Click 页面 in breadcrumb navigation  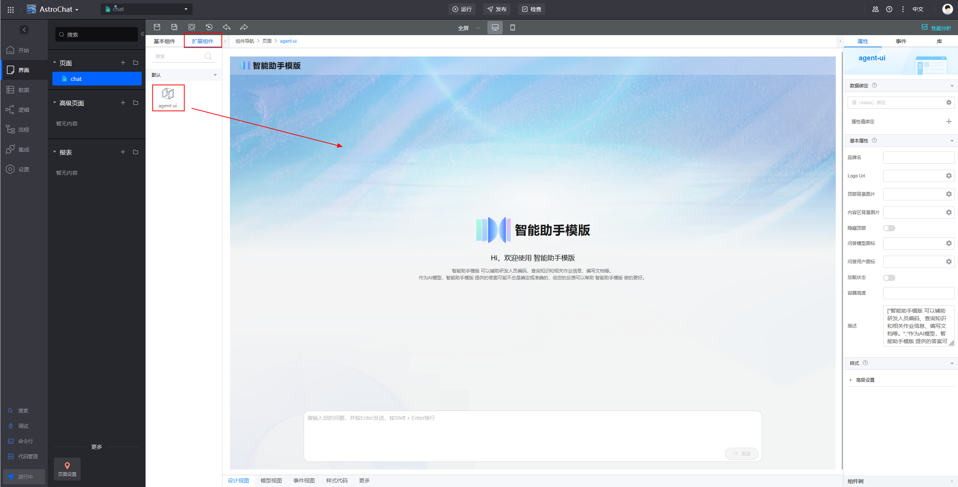(267, 41)
